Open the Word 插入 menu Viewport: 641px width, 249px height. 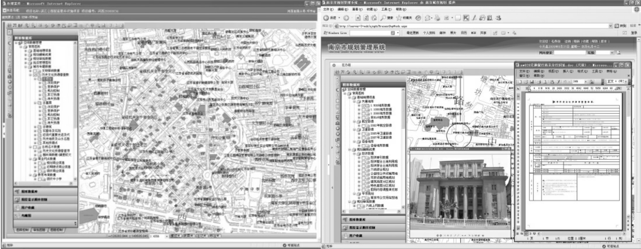click(x=568, y=71)
